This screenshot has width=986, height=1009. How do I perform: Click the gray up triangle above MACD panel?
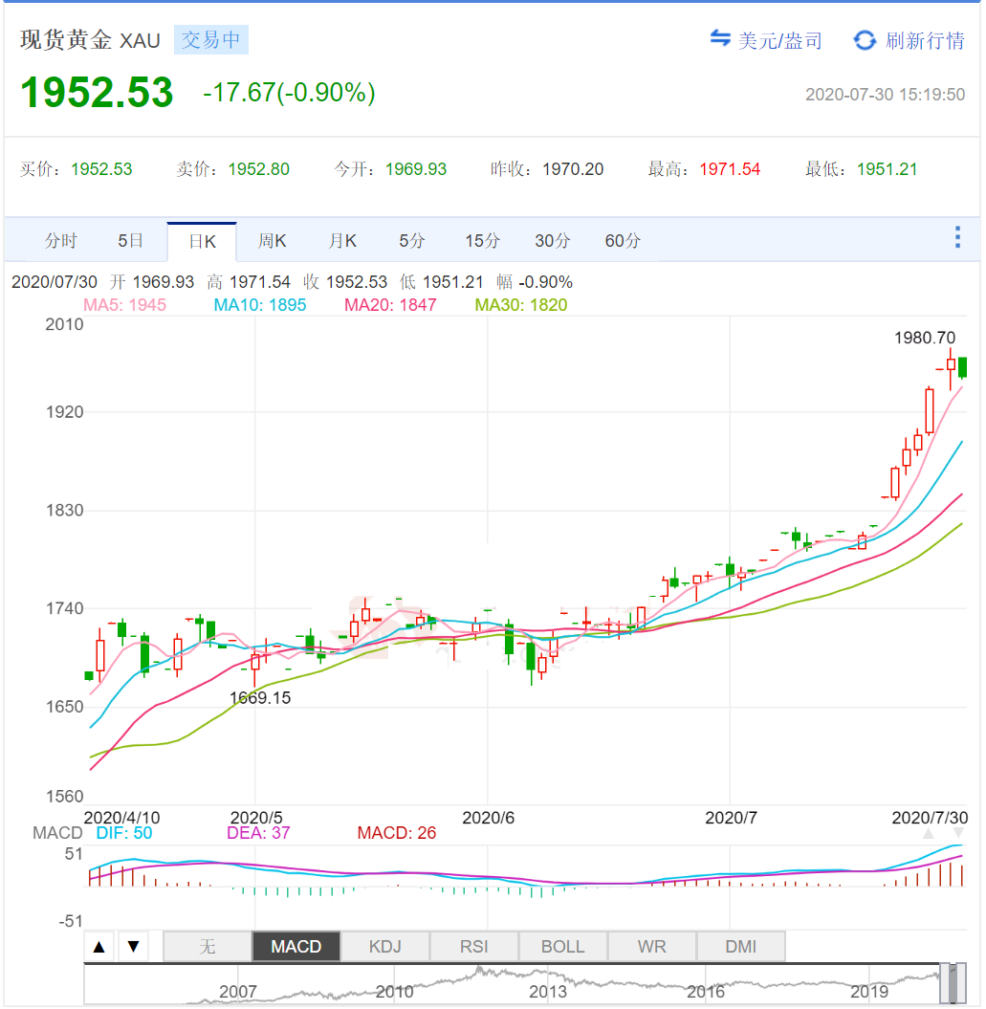(x=927, y=834)
